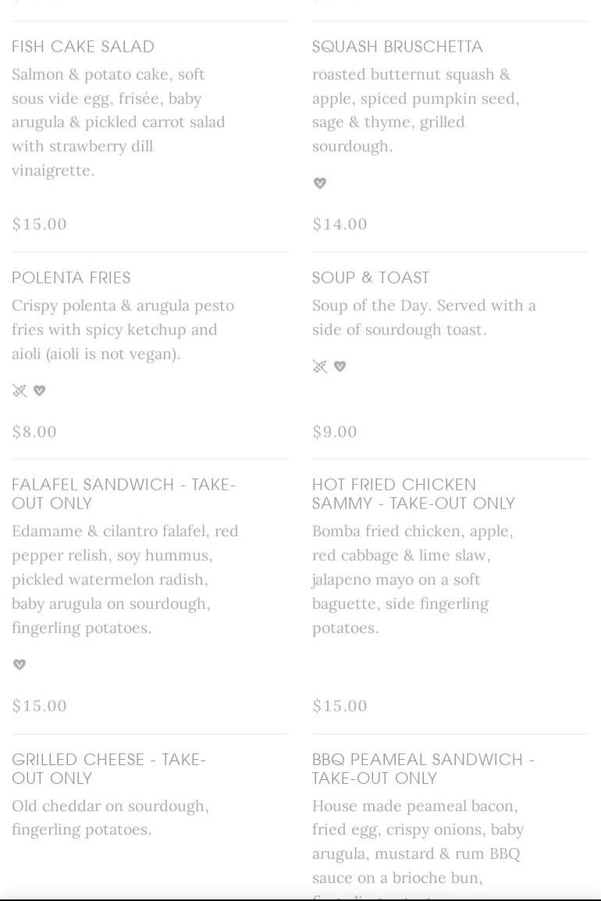Select Hot Fried Chicken Sammy title
The image size is (601, 901).
413,493
